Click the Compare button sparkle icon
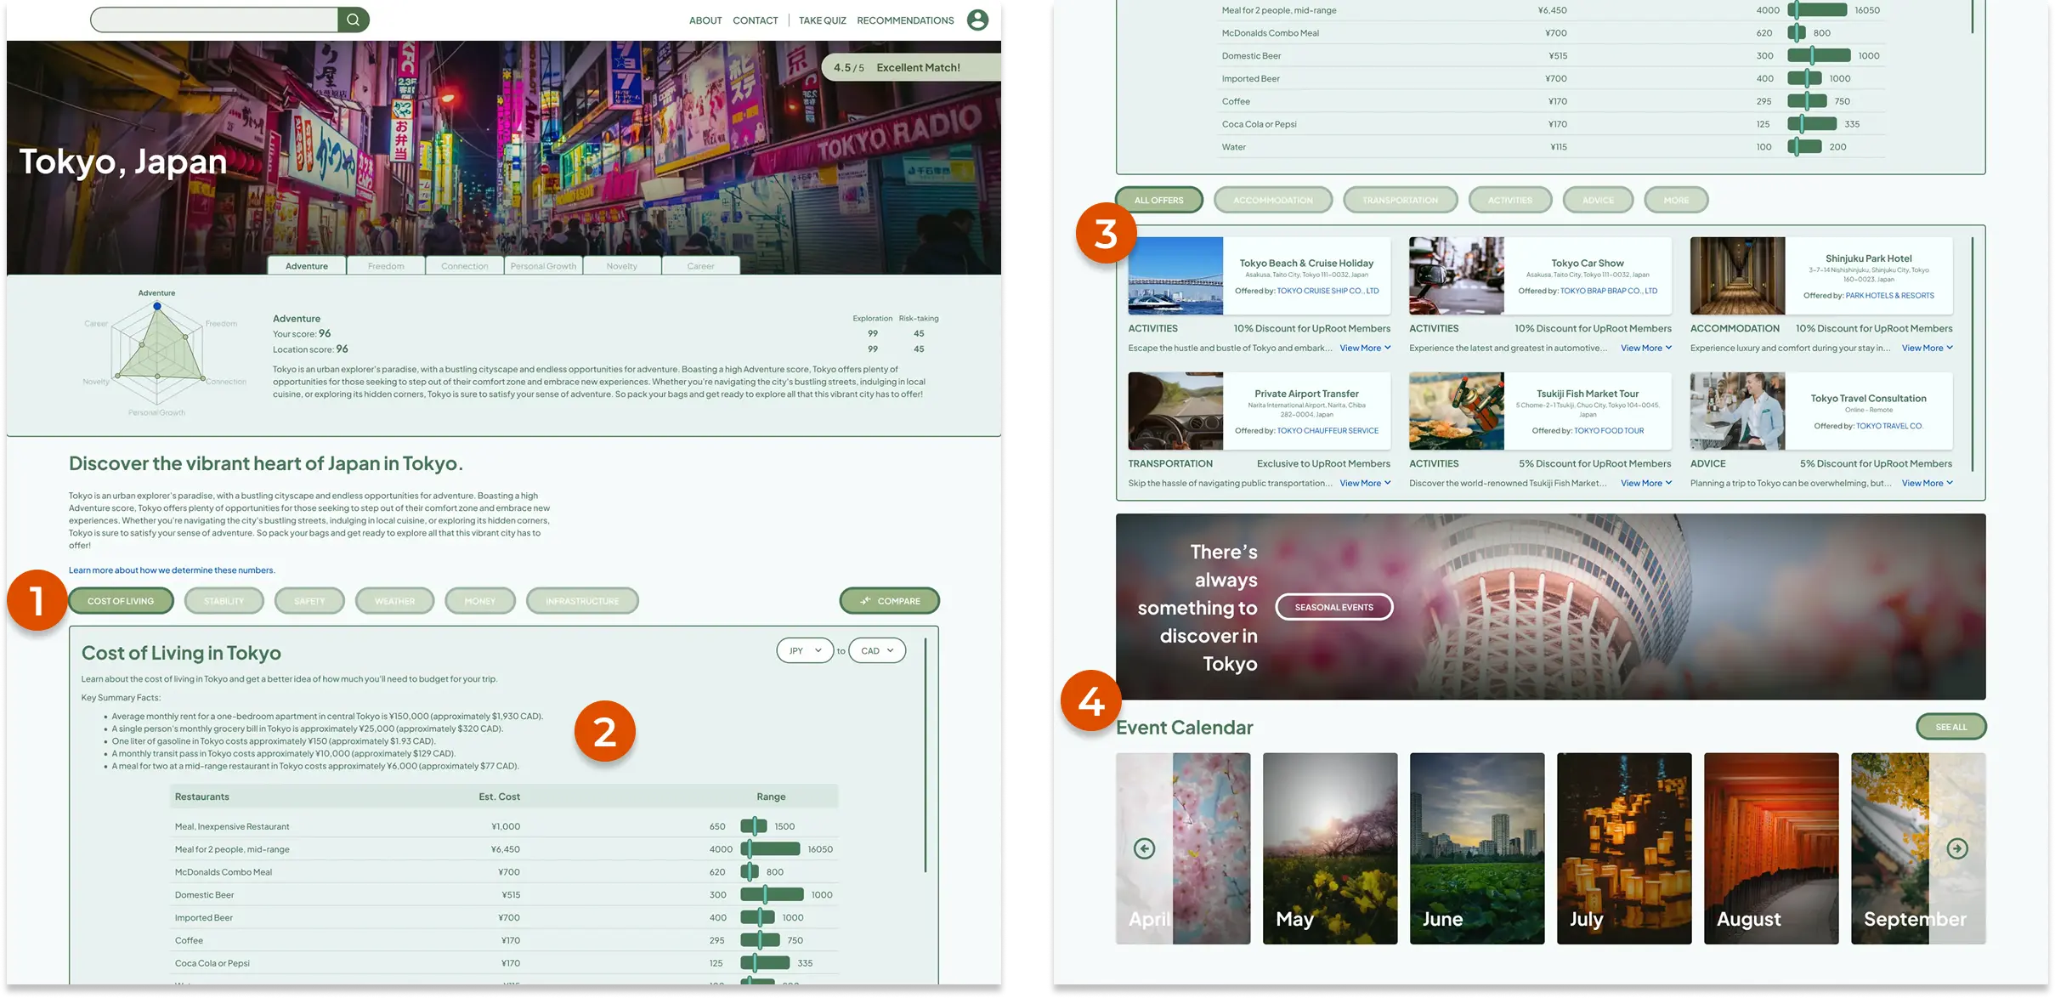Viewport: 2055px width, 998px height. click(x=865, y=601)
